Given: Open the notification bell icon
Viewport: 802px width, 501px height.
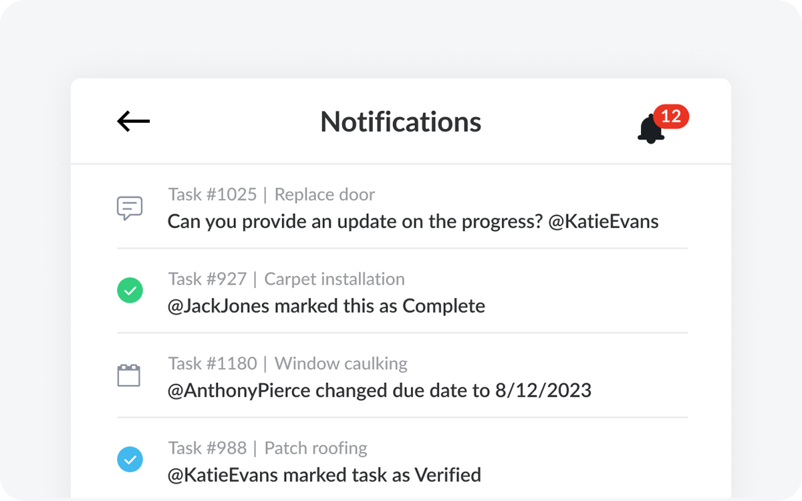Looking at the screenshot, I should tap(650, 130).
